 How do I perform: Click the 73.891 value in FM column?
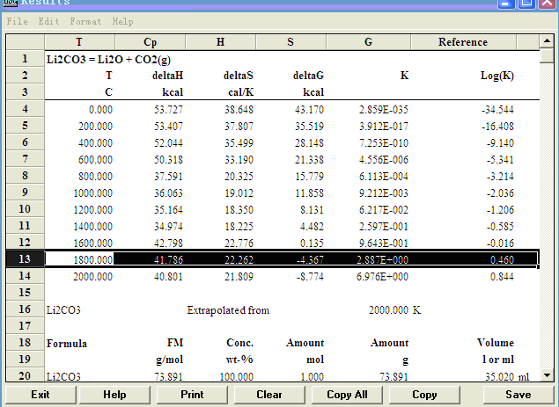point(168,377)
